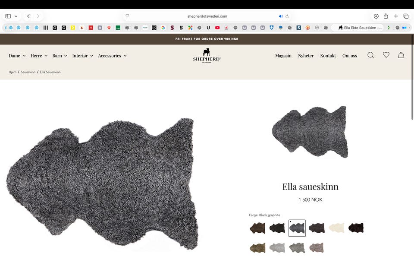Open the wishlist heart icon
Image resolution: width=414 pixels, height=269 pixels.
coord(386,55)
